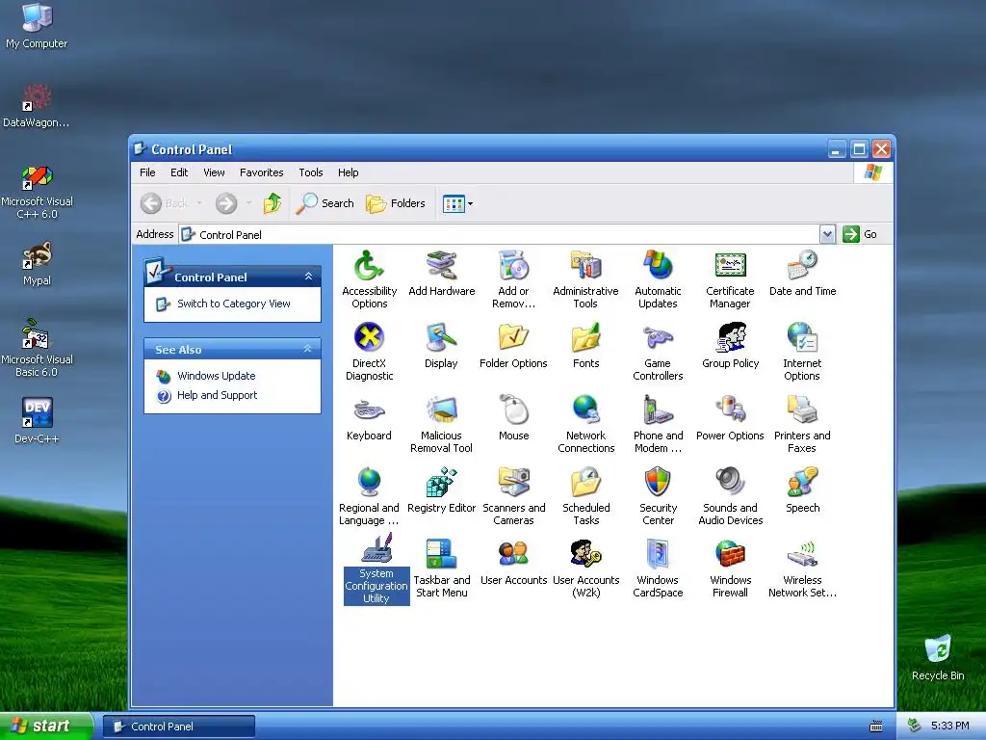Select the Display icon

click(441, 346)
